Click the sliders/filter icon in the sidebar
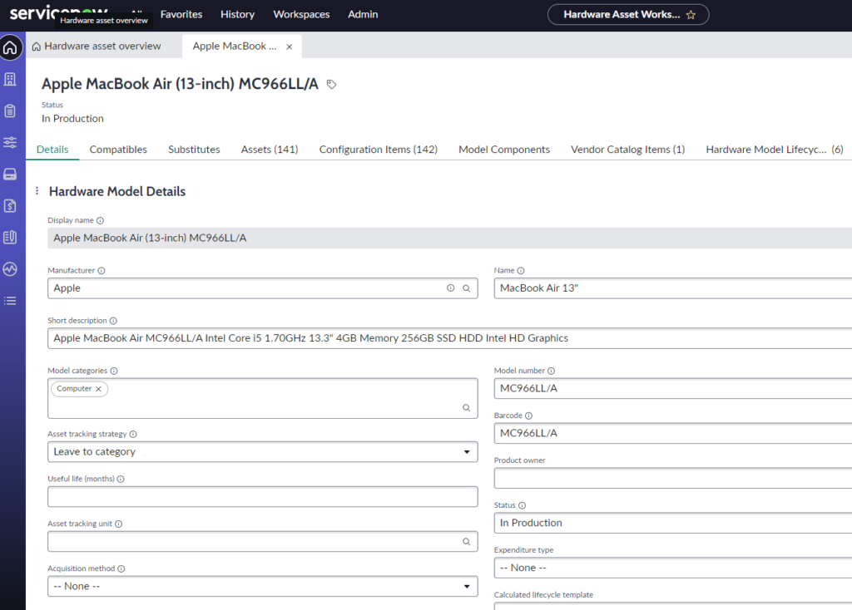Image resolution: width=852 pixels, height=610 pixels. click(x=11, y=142)
